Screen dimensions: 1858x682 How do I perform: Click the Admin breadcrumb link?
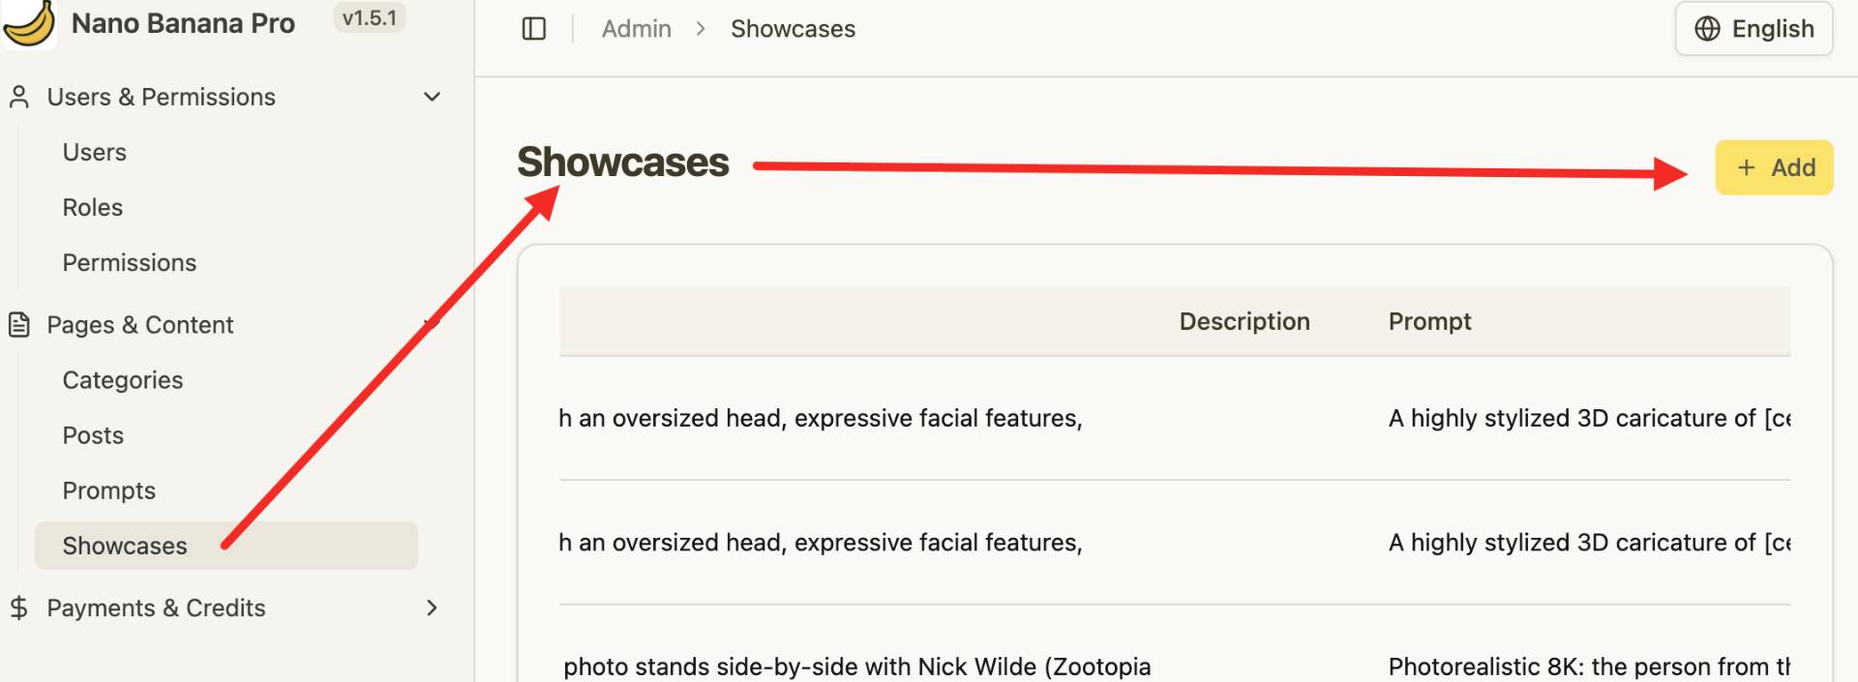pos(637,29)
